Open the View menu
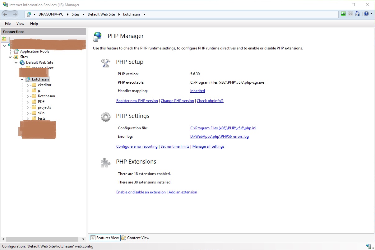The width and height of the screenshot is (375, 250). 20,24
